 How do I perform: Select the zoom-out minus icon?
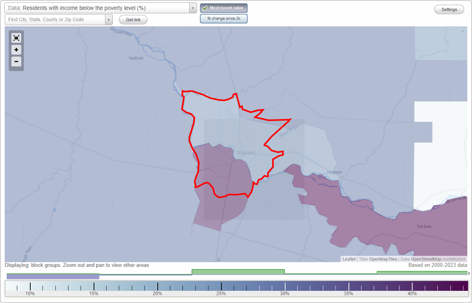pos(16,62)
